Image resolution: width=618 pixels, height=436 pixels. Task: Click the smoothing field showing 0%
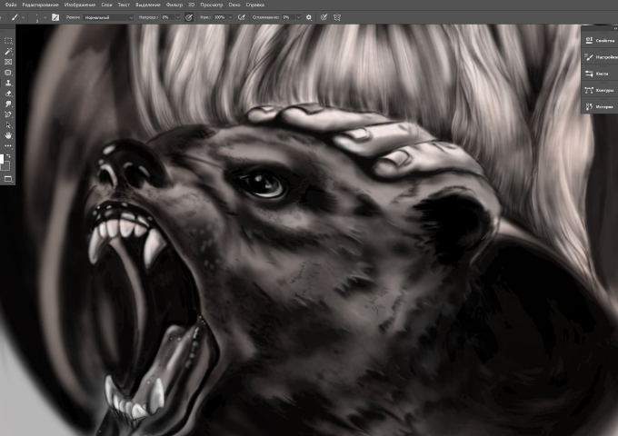288,17
